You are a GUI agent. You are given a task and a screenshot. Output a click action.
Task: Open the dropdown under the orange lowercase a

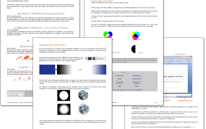[x=17, y=80]
